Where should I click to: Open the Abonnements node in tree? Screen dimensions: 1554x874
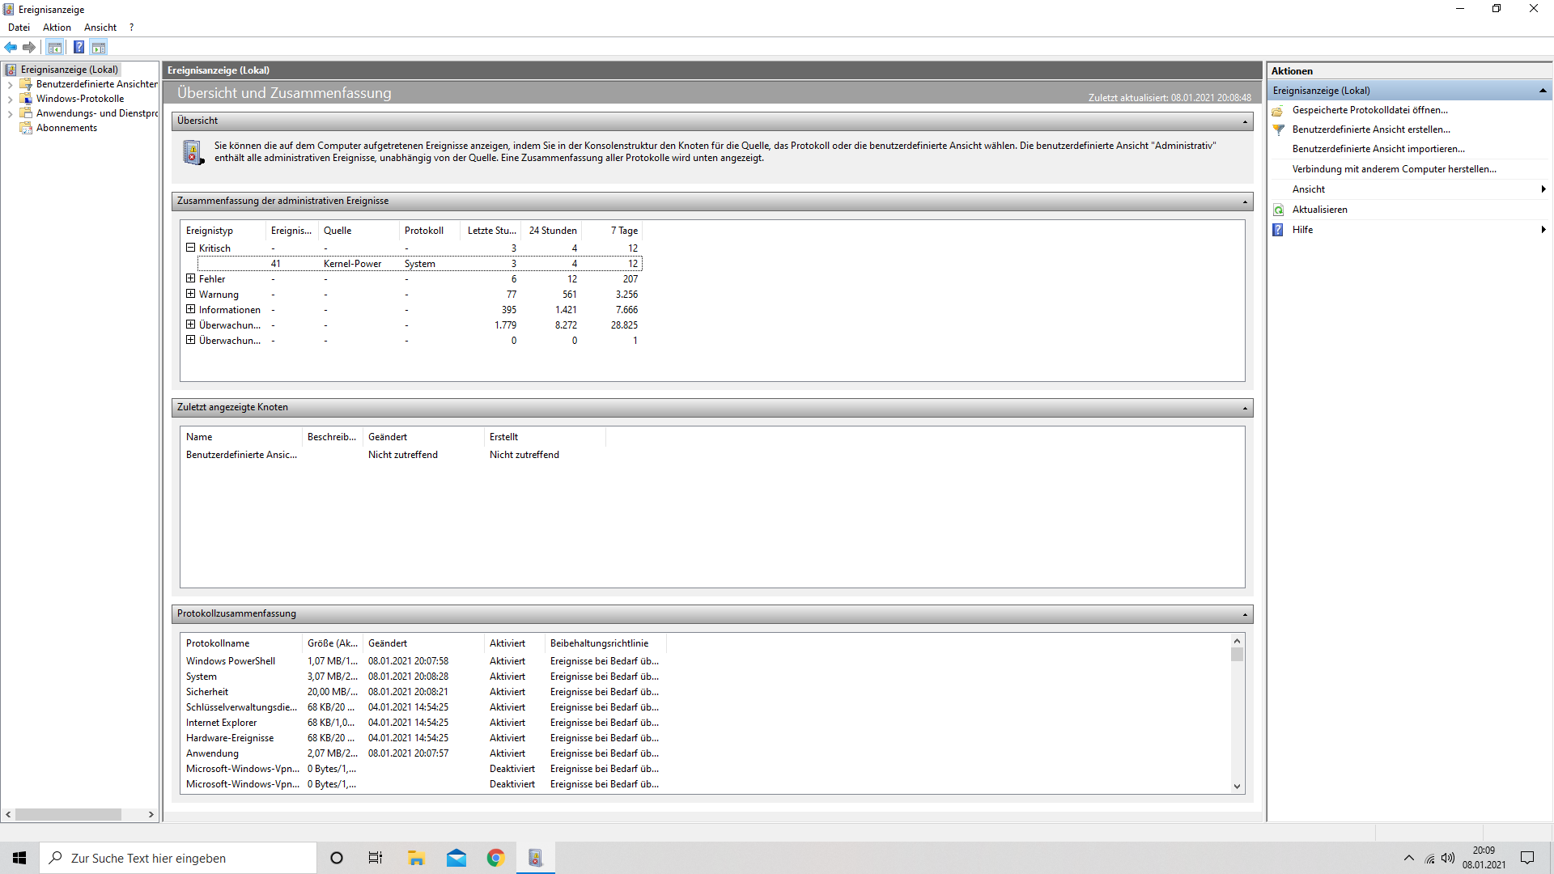tap(66, 128)
